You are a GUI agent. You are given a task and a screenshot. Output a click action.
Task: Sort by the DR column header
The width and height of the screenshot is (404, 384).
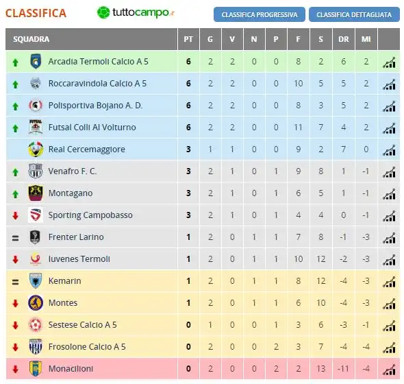(344, 39)
